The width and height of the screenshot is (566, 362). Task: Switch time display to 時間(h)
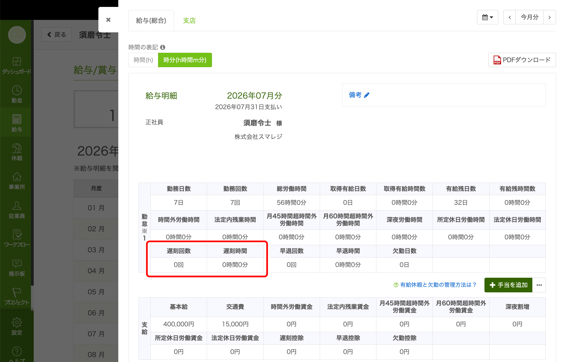click(x=143, y=60)
